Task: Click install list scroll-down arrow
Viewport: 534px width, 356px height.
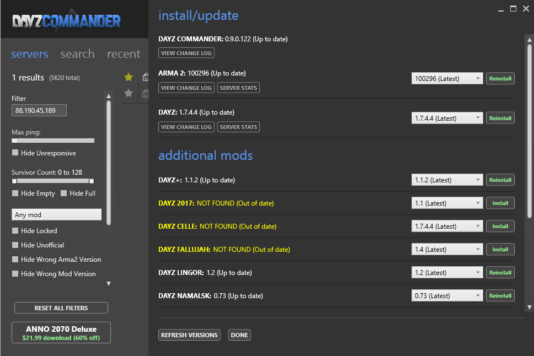Action: pyautogui.click(x=529, y=307)
